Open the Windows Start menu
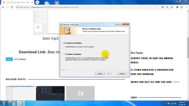Screen dimensions: 189x106 (x=4, y=103)
